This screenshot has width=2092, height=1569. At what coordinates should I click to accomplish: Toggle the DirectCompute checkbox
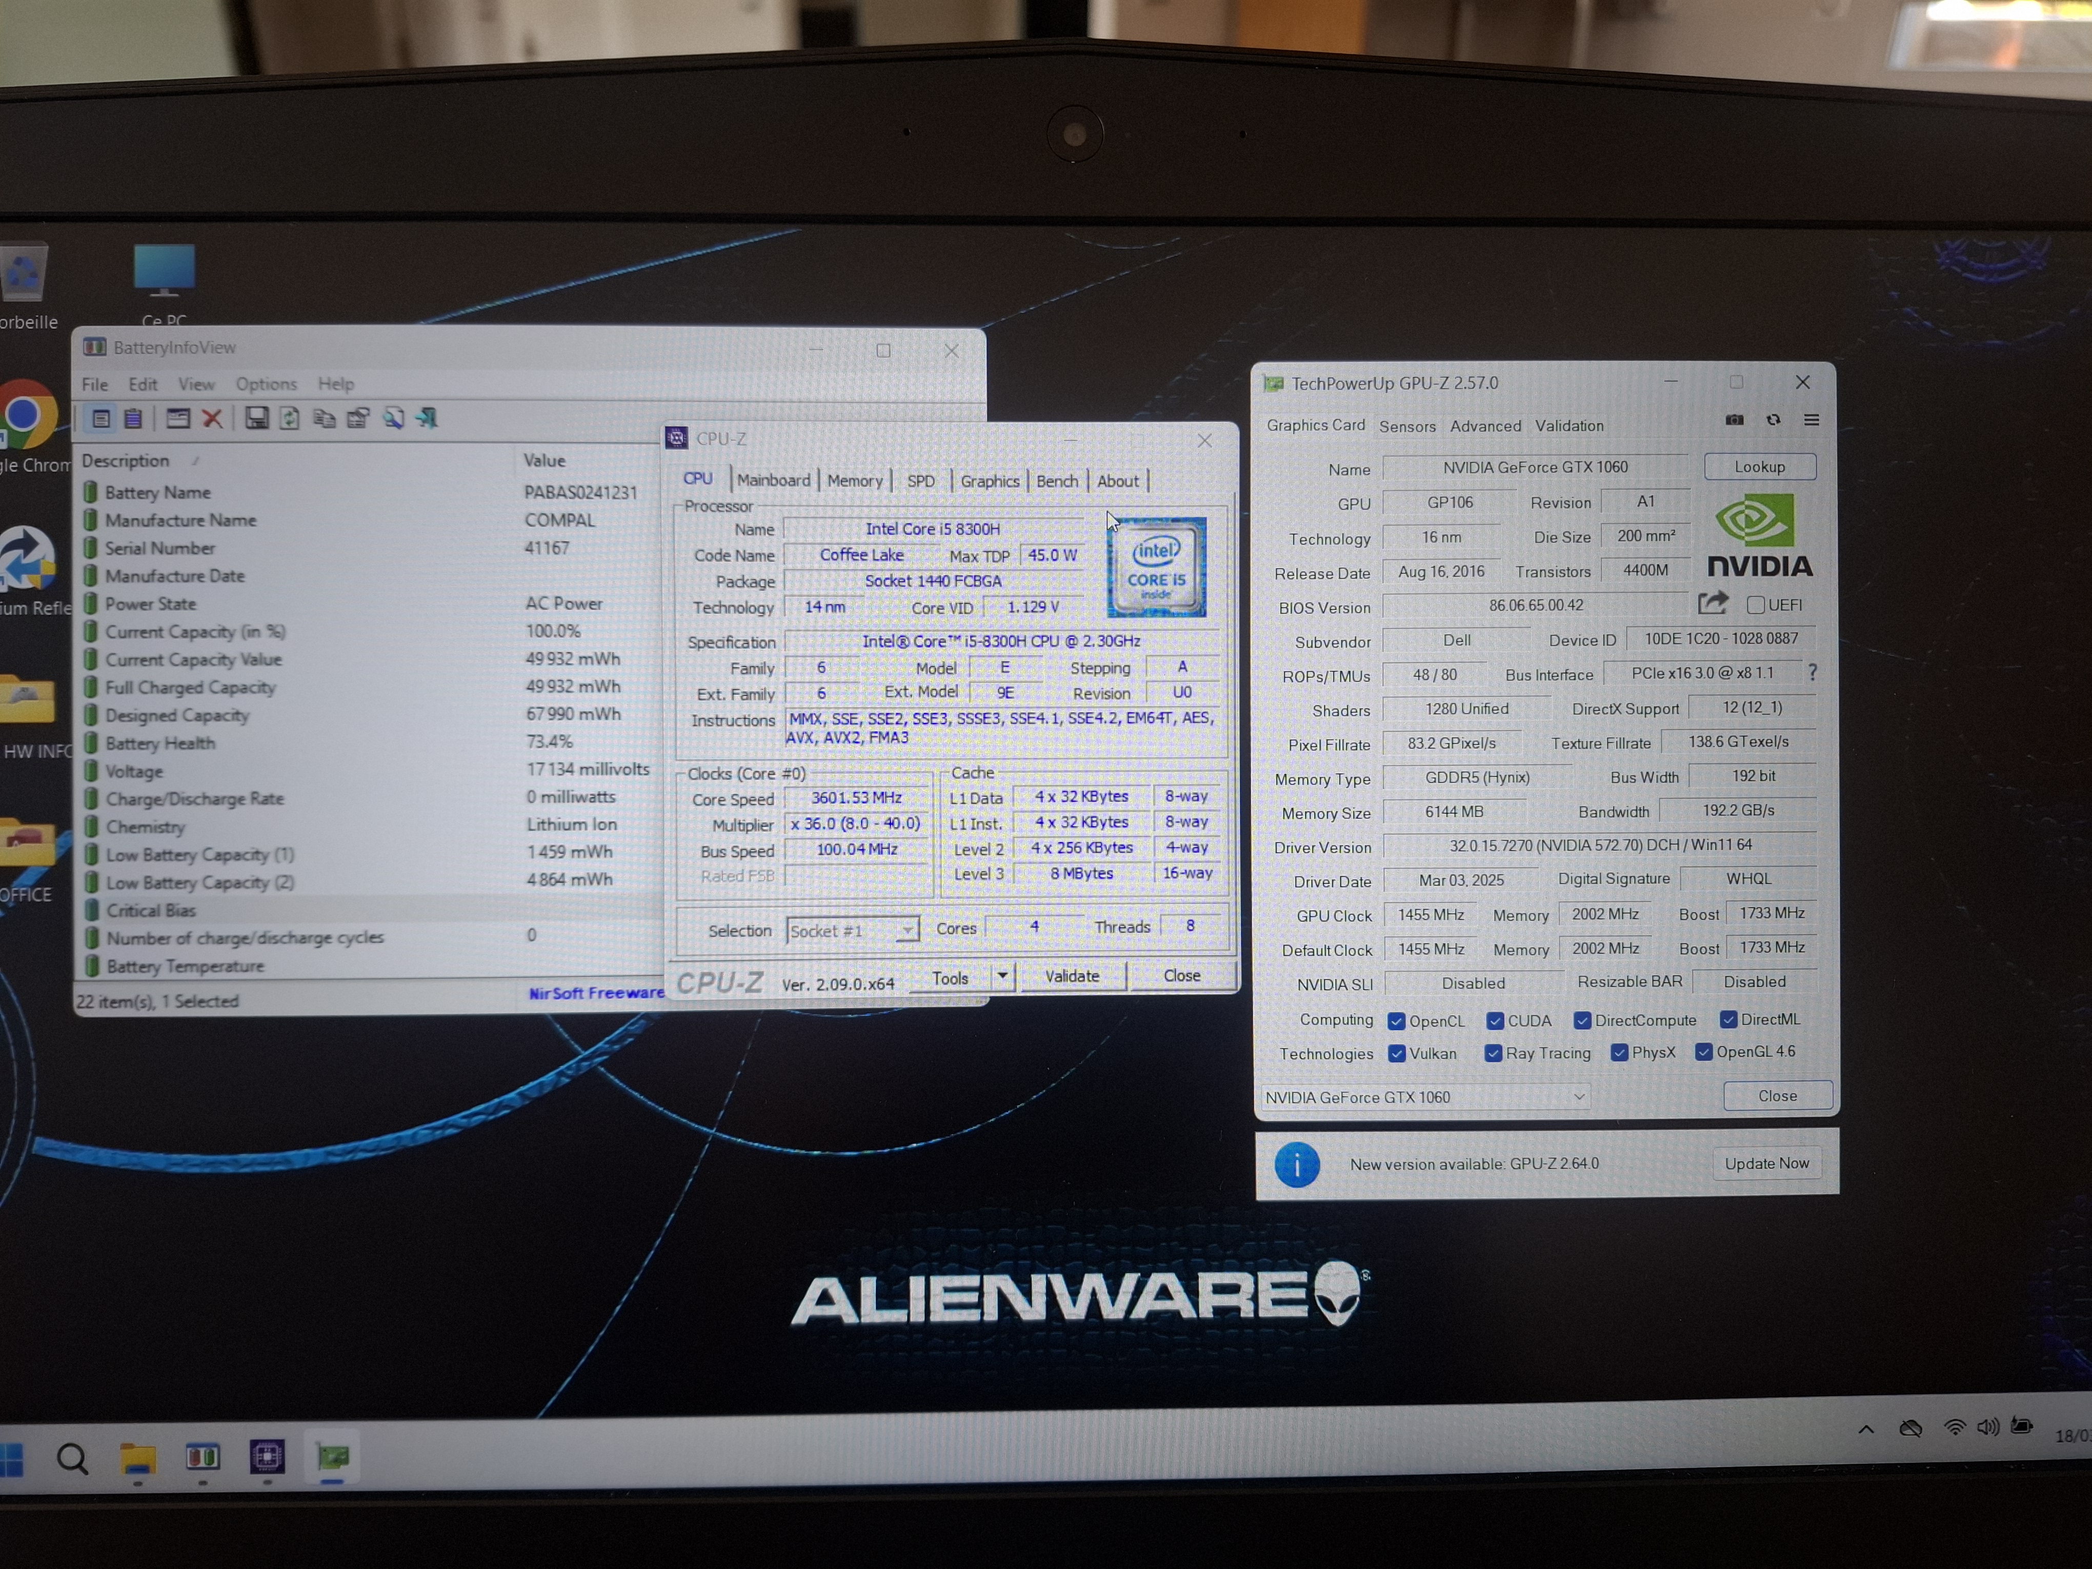tap(1582, 1020)
